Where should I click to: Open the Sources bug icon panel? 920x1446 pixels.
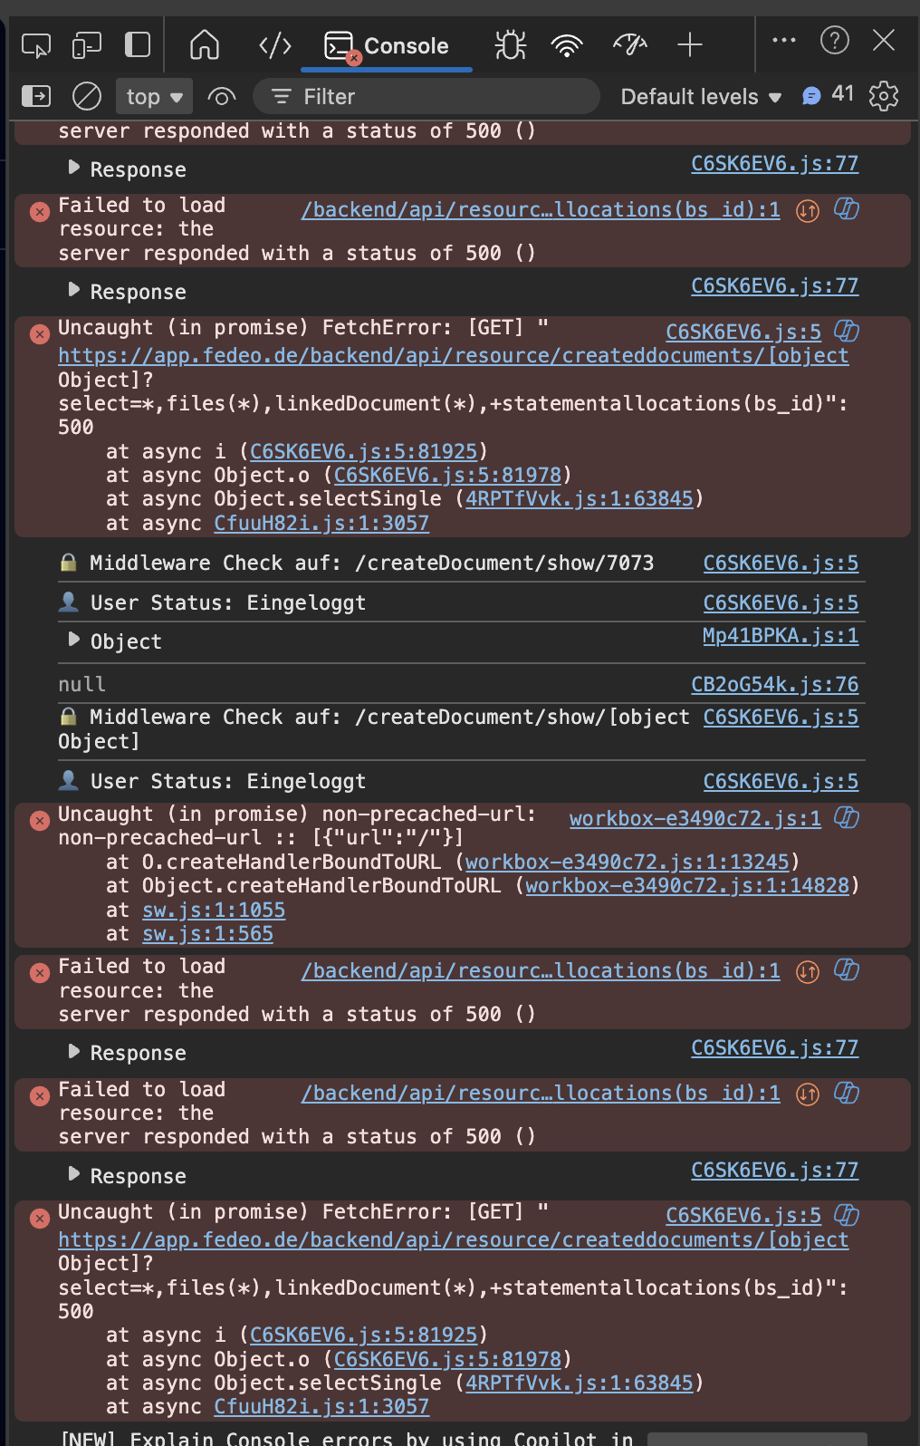point(511,44)
